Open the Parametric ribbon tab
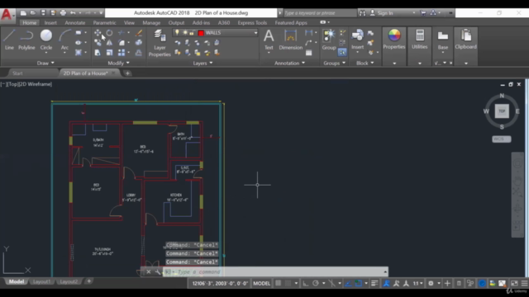Screen dimensions: 529x297 point(104,22)
